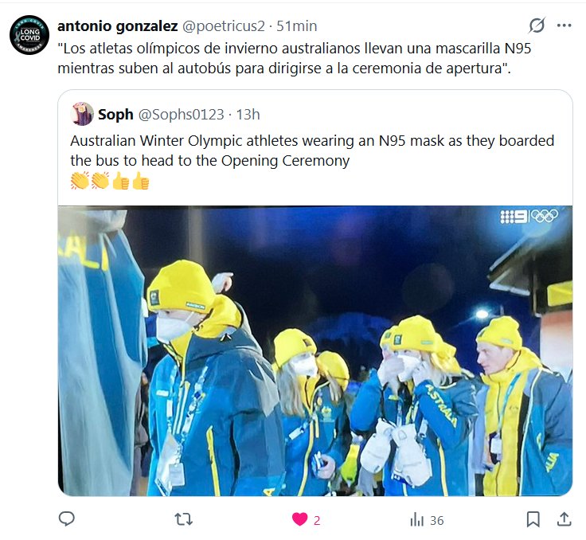The height and width of the screenshot is (540, 586).
Task: Click Soph's display name in quoted tweet
Action: click(x=115, y=115)
